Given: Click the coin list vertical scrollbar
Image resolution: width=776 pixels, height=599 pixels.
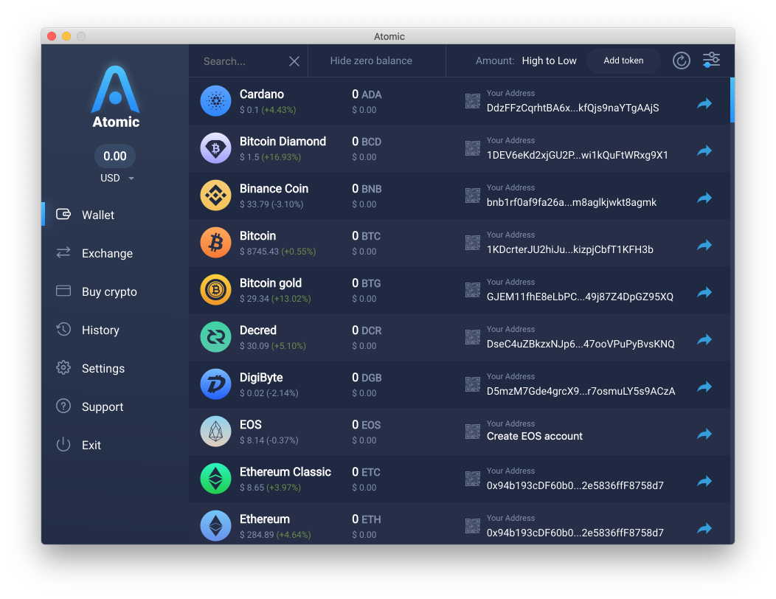Looking at the screenshot, I should click(x=732, y=100).
